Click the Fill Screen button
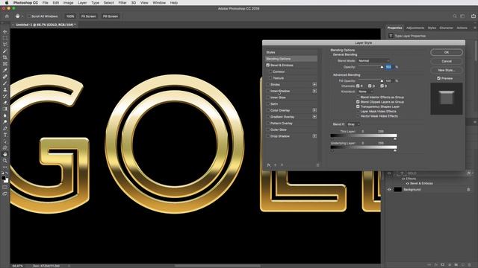 click(x=111, y=16)
